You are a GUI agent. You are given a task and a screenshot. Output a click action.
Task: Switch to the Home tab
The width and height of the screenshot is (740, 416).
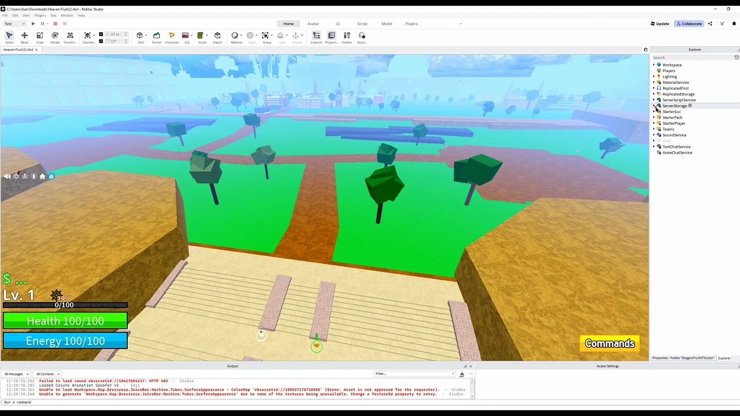tap(288, 24)
